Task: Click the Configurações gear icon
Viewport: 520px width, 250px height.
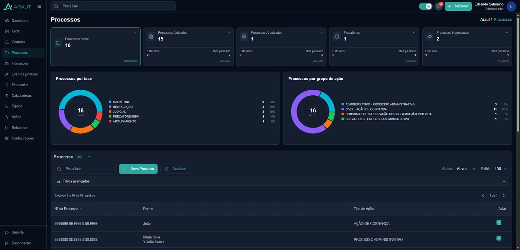Action: (x=7, y=138)
